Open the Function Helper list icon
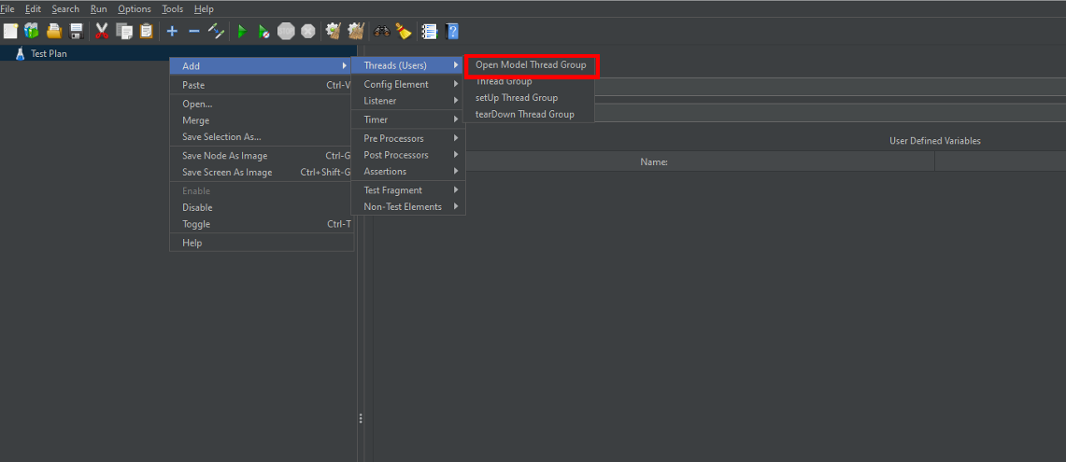The image size is (1066, 462). (x=429, y=31)
